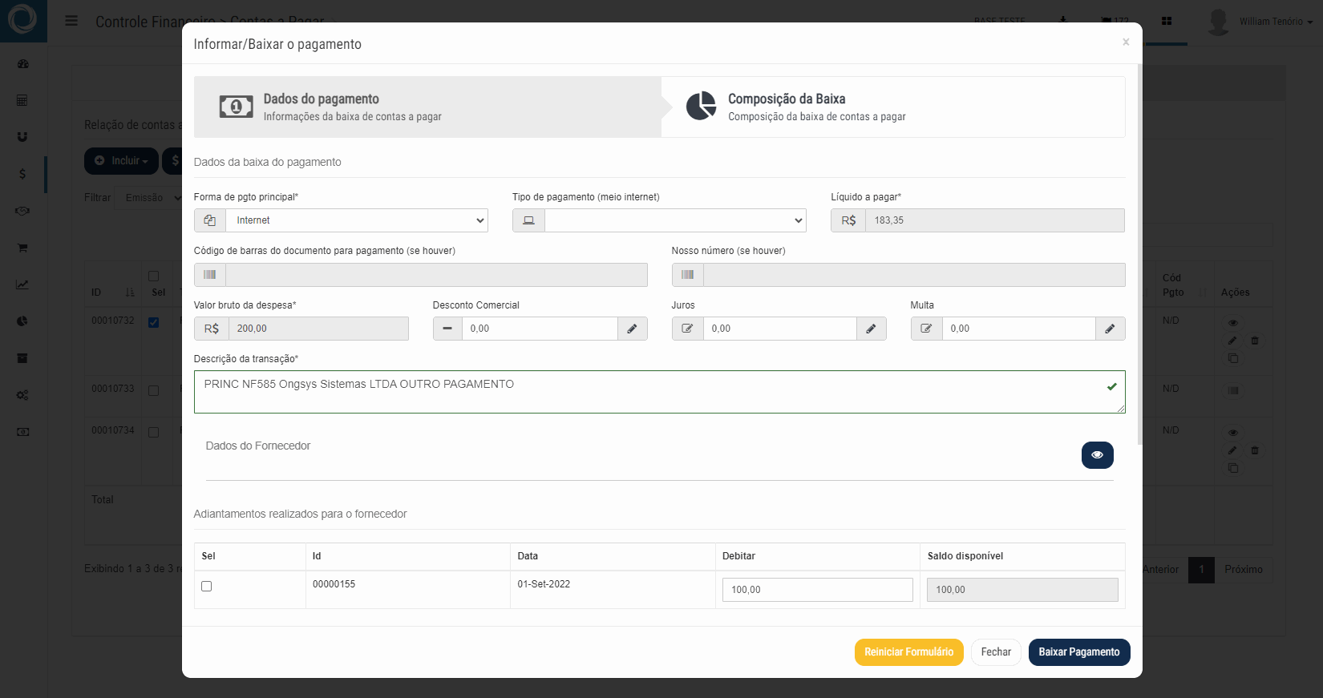
Task: Click the Juros value field
Action: [x=779, y=329]
